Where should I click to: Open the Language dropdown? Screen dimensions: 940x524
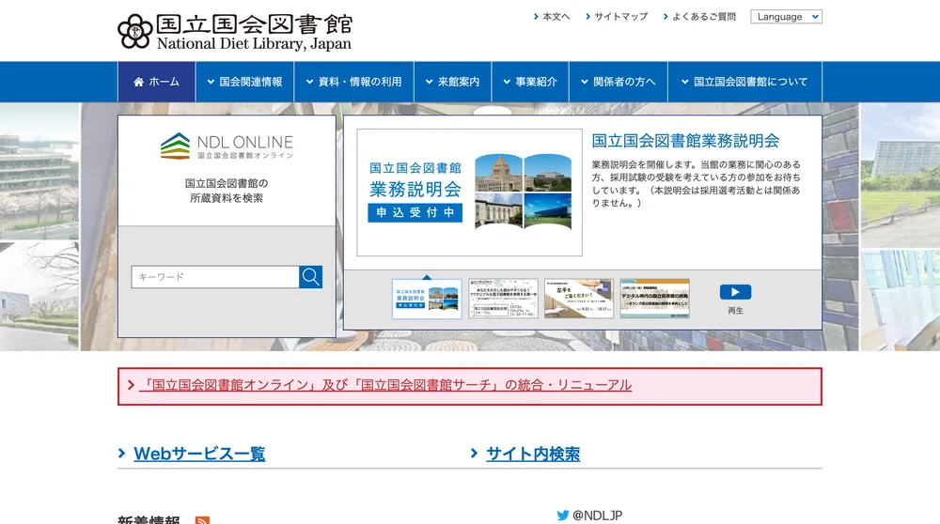[x=786, y=17]
